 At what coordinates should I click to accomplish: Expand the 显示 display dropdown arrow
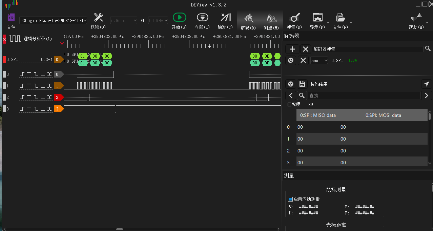click(328, 22)
